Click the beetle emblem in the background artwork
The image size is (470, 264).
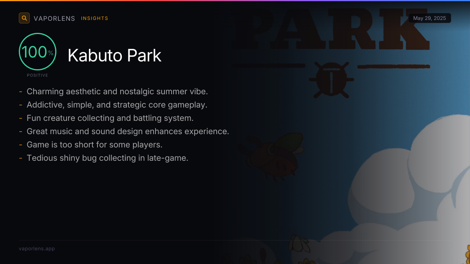tap(331, 79)
